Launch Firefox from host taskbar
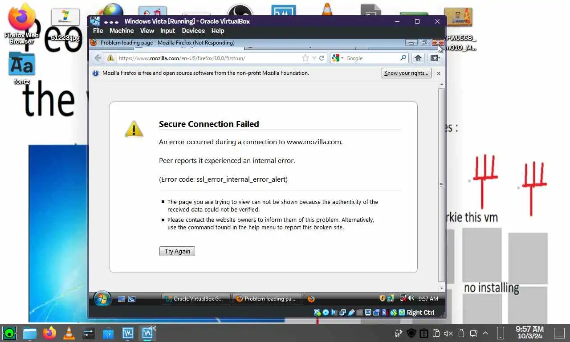This screenshot has height=342, width=570. pyautogui.click(x=49, y=333)
